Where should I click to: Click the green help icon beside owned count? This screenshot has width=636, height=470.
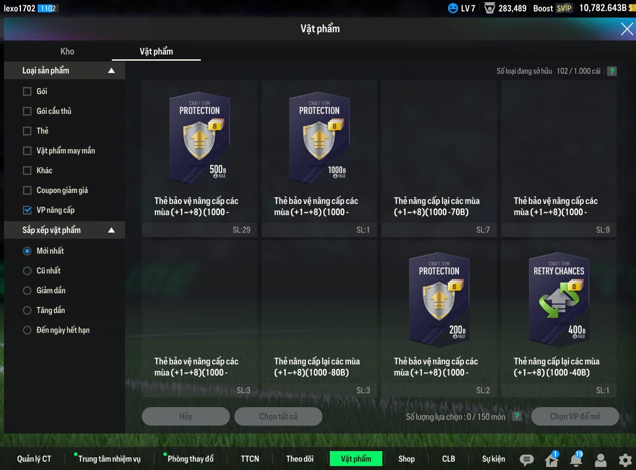coord(612,71)
